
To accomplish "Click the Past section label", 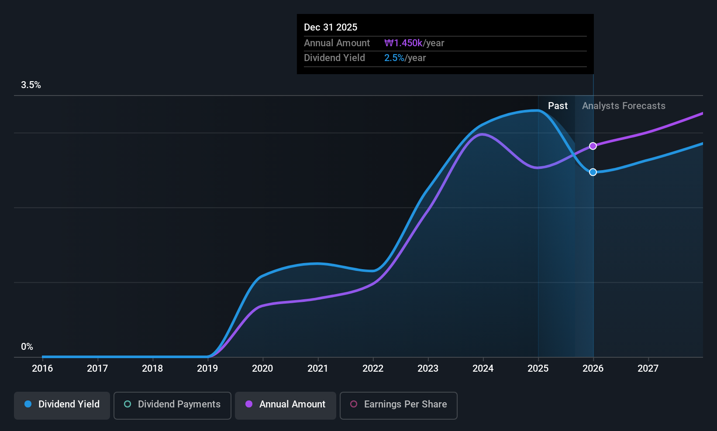I will pyautogui.click(x=558, y=106).
